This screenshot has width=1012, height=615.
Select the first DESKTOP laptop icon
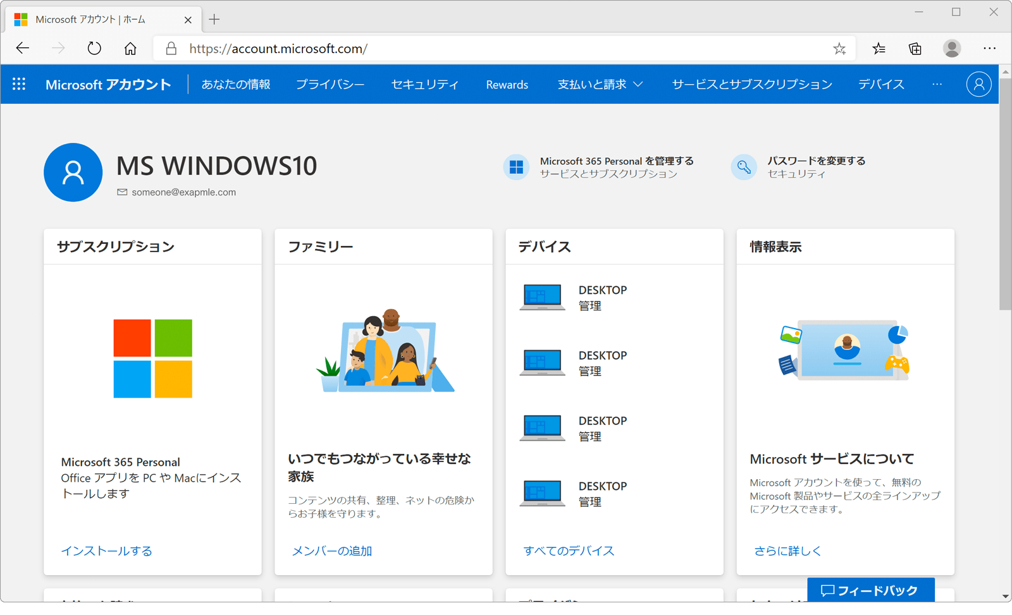(542, 297)
